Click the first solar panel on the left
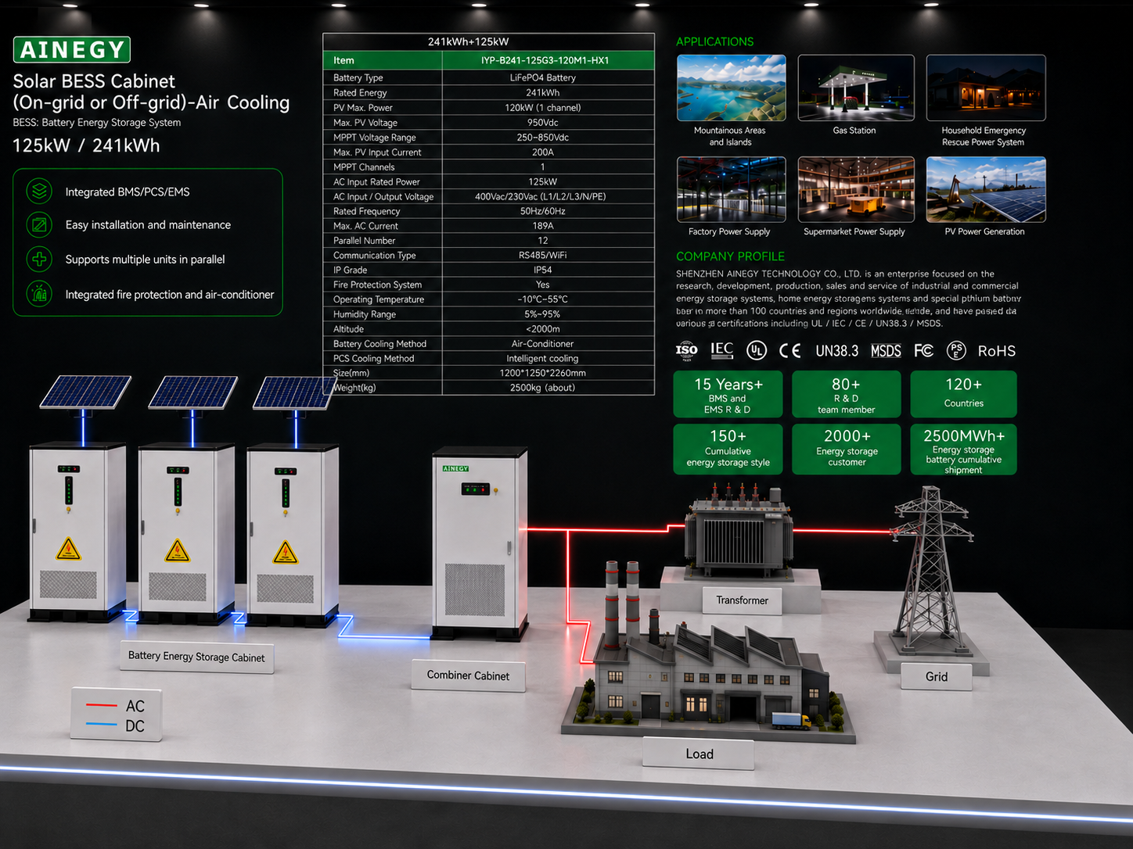The width and height of the screenshot is (1133, 849). click(85, 392)
